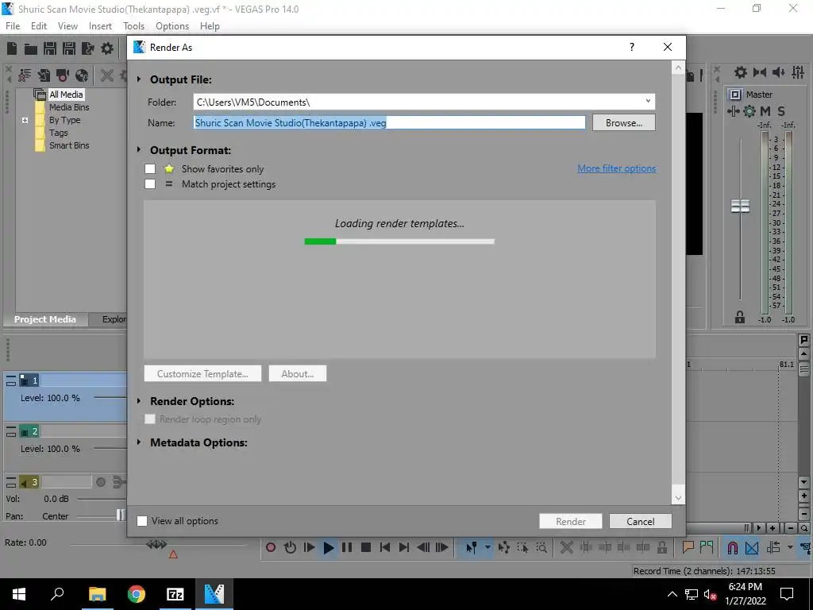Click the Record button in transport bar

(271, 547)
